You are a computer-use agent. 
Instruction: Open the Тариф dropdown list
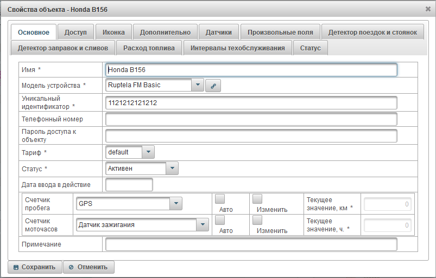click(x=148, y=152)
